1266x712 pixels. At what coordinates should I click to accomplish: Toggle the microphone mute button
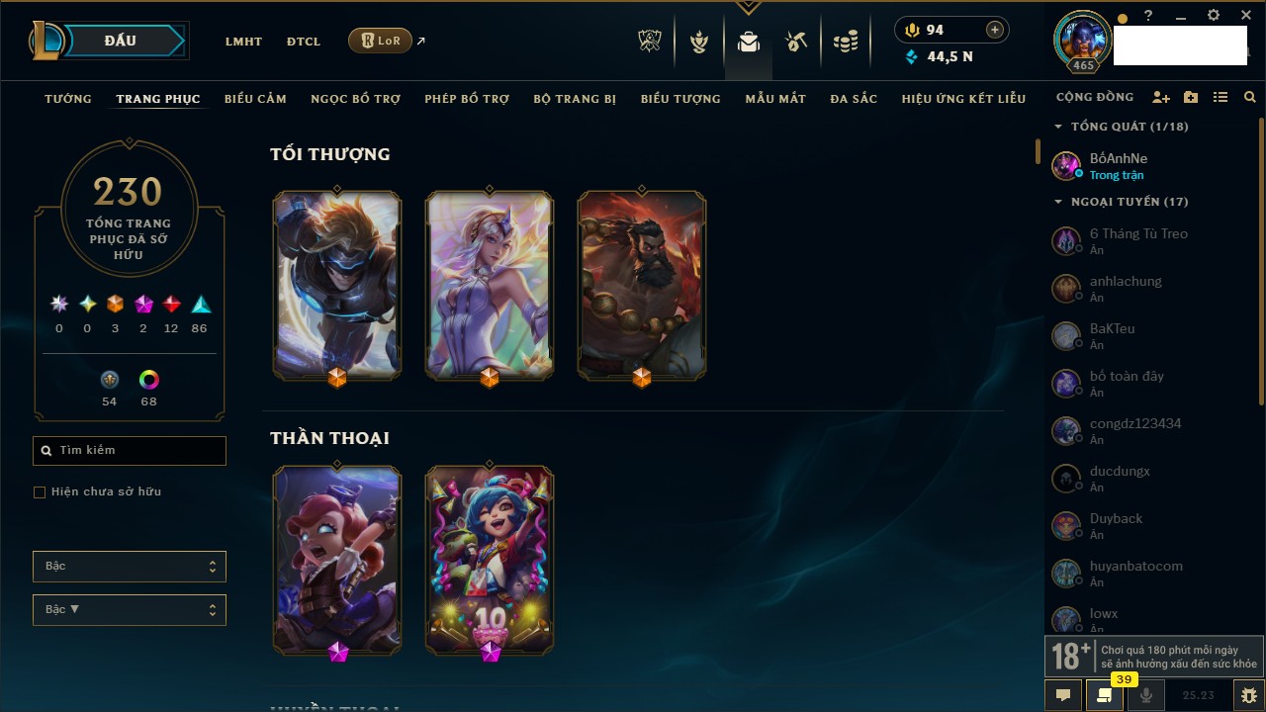pos(1146,695)
